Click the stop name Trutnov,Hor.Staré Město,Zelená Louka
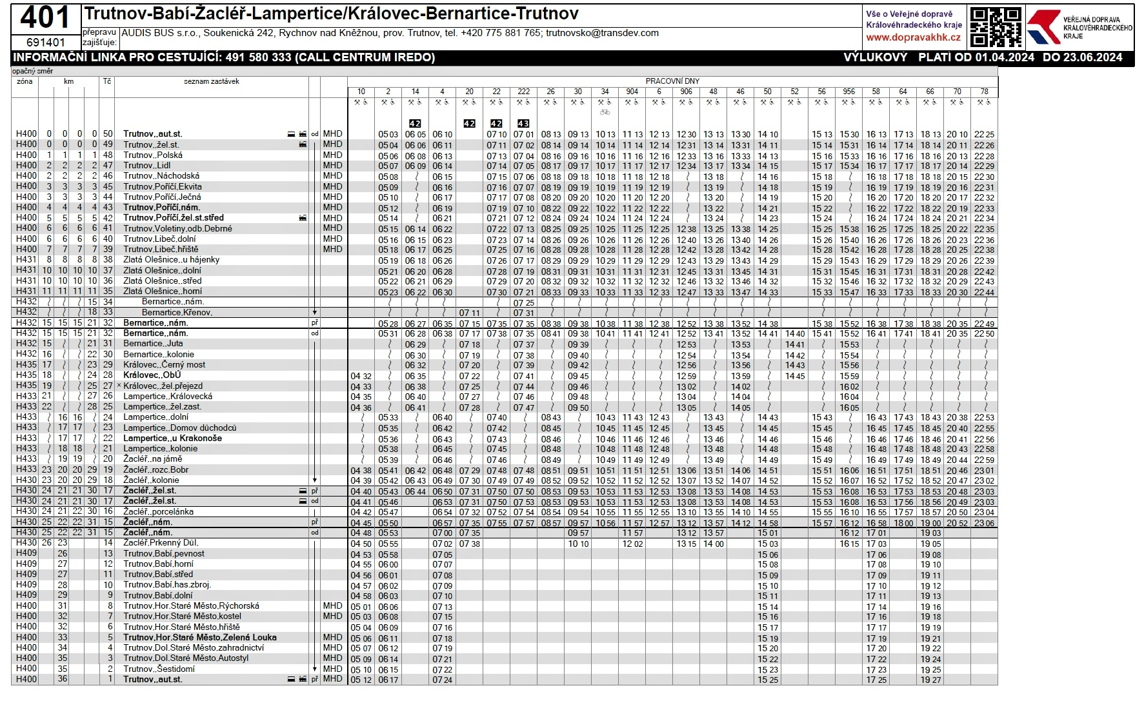This screenshot has height=728, width=1144. pos(200,637)
